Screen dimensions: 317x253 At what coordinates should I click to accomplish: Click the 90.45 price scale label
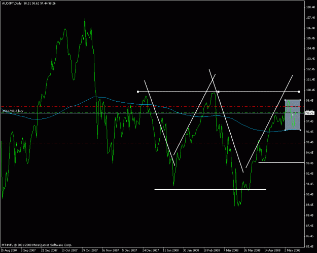coord(310,194)
